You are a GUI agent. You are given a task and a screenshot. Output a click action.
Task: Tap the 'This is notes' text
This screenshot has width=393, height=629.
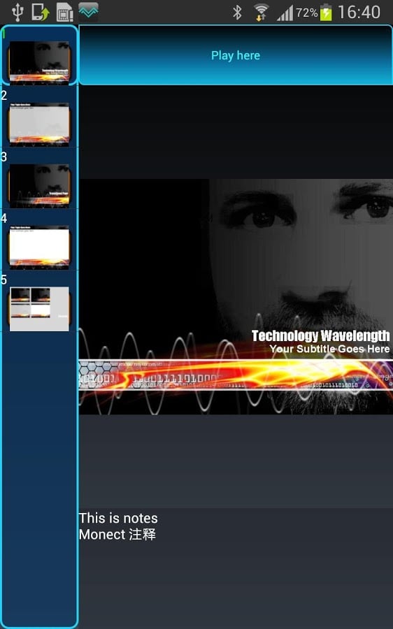point(118,518)
